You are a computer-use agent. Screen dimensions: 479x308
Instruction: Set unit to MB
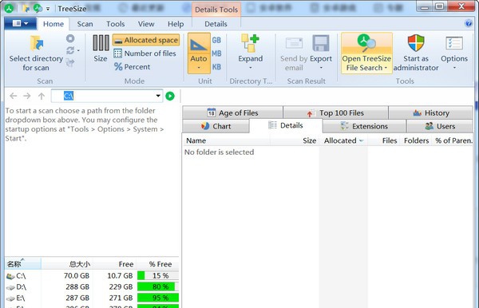click(216, 53)
